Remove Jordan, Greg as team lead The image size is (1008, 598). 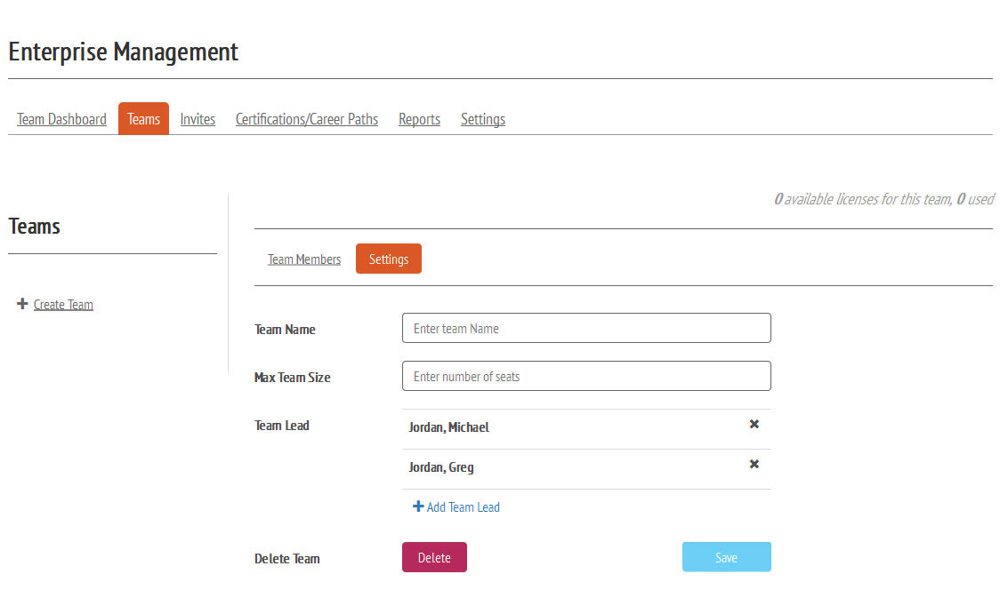[754, 465]
